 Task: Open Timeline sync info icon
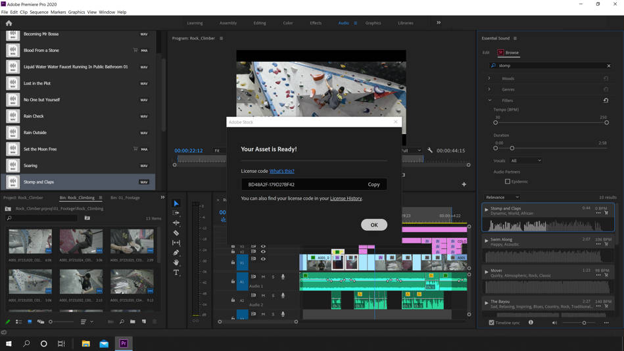(x=531, y=322)
